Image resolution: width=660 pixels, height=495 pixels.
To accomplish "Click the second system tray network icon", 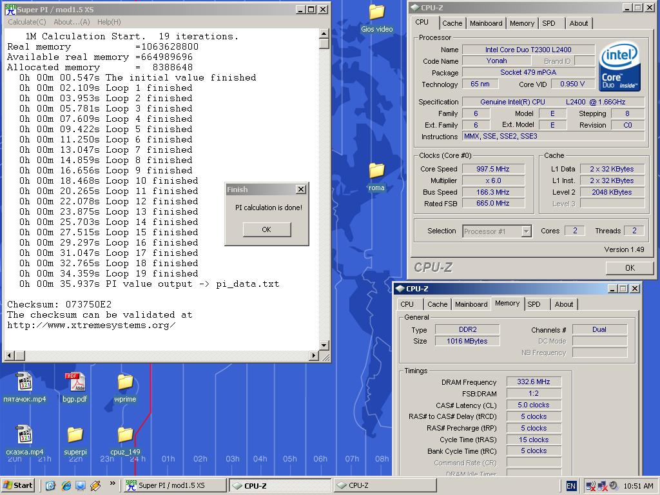I will (x=603, y=486).
